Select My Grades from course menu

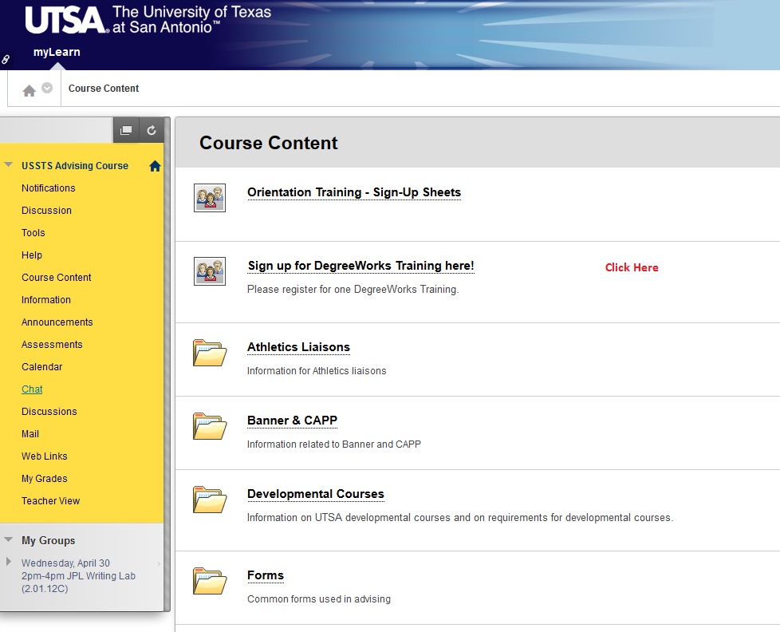(x=45, y=479)
